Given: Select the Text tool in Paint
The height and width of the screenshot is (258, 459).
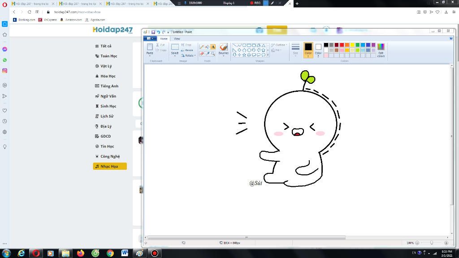Looking at the screenshot, I should click(x=213, y=47).
